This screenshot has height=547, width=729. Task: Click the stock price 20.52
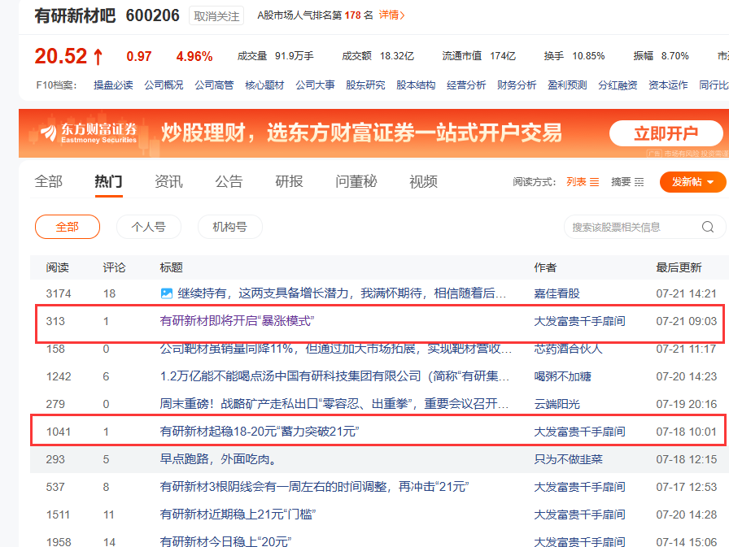pos(61,56)
